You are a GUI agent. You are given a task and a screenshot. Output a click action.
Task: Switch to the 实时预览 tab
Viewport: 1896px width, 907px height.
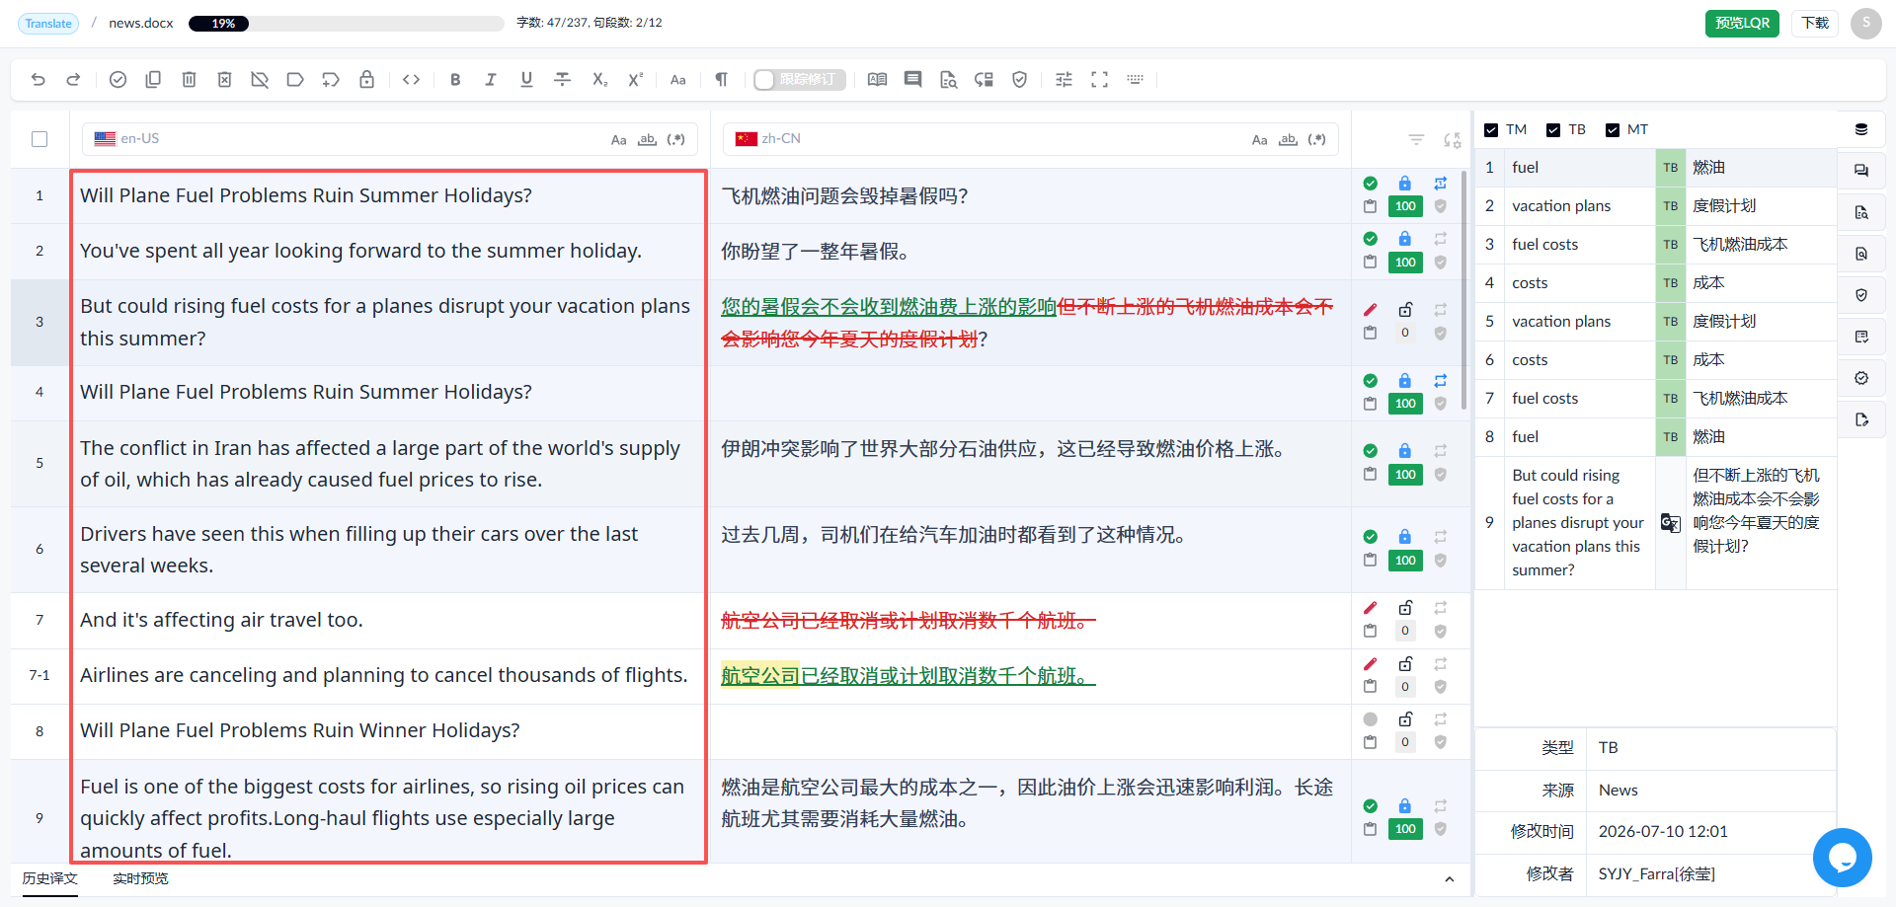(x=140, y=878)
